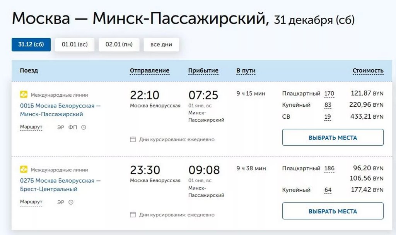Click ВЫБРАТЬ МЕСТА for train 027Б

click(332, 211)
